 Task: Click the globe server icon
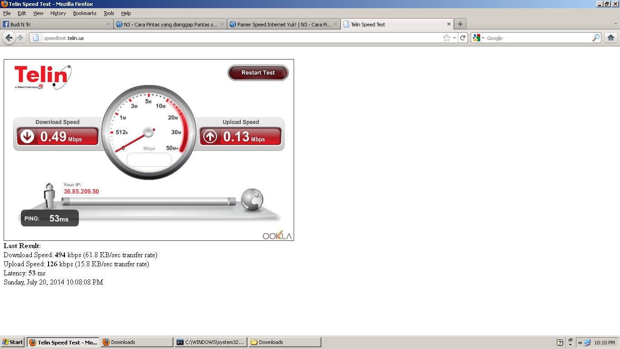coord(252,199)
